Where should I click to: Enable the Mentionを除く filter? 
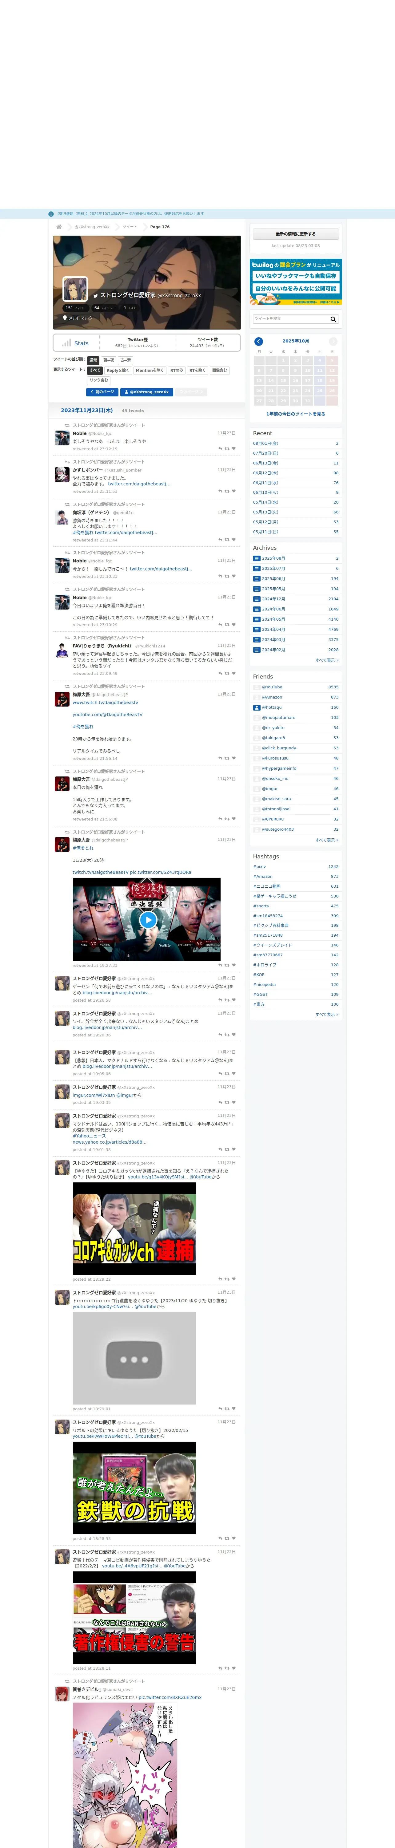[150, 371]
